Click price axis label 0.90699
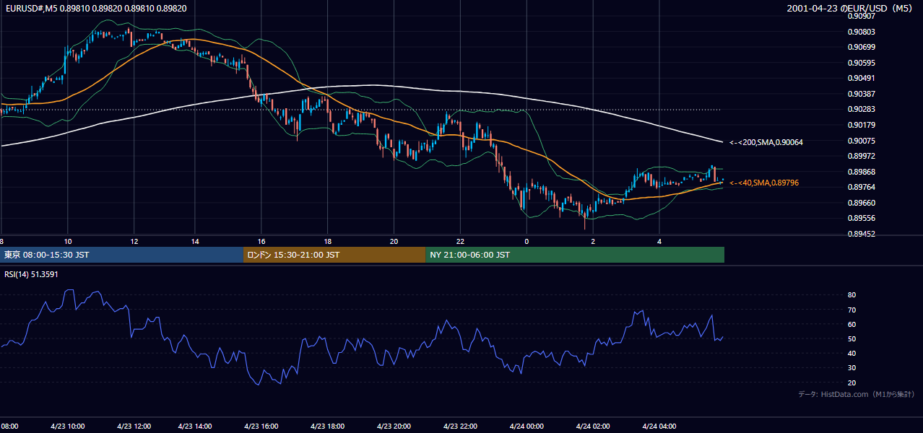Image resolution: width=923 pixels, height=433 pixels. tap(863, 47)
